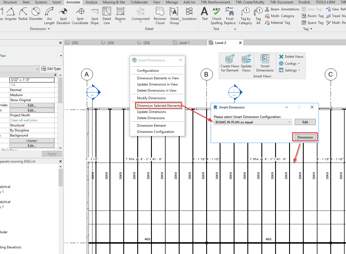The width and height of the screenshot is (346, 254).
Task: Choose Configurations in Smart Dimensions menu
Action: pyautogui.click(x=148, y=71)
